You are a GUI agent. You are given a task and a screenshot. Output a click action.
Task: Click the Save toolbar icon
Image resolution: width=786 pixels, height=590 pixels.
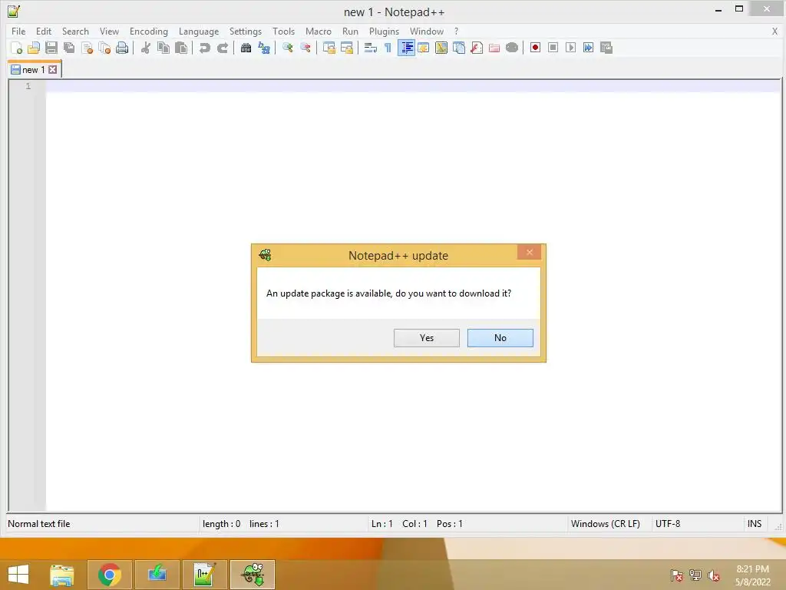[51, 48]
